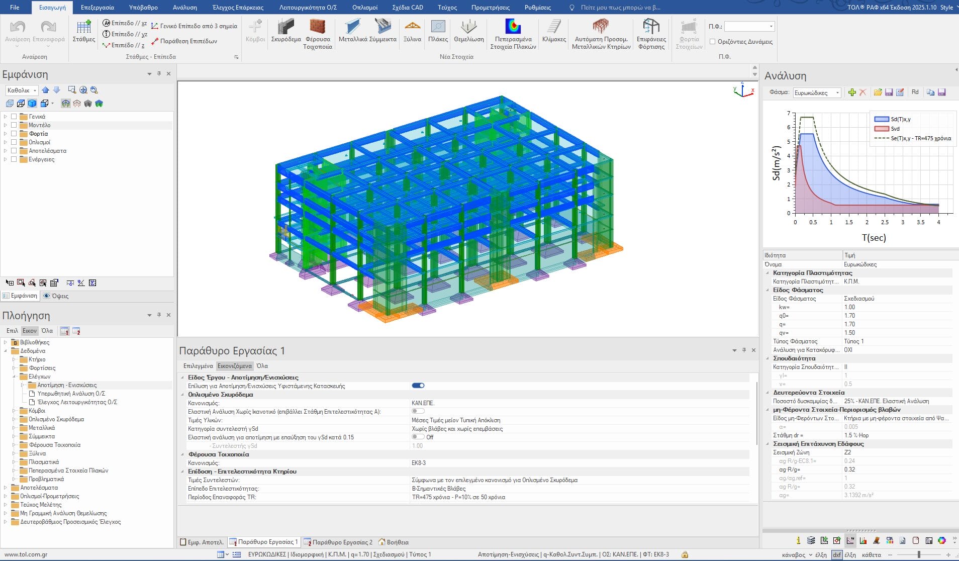This screenshot has height=561, width=959.
Task: Check the Φορτία visibility checkbox
Action: click(x=14, y=134)
